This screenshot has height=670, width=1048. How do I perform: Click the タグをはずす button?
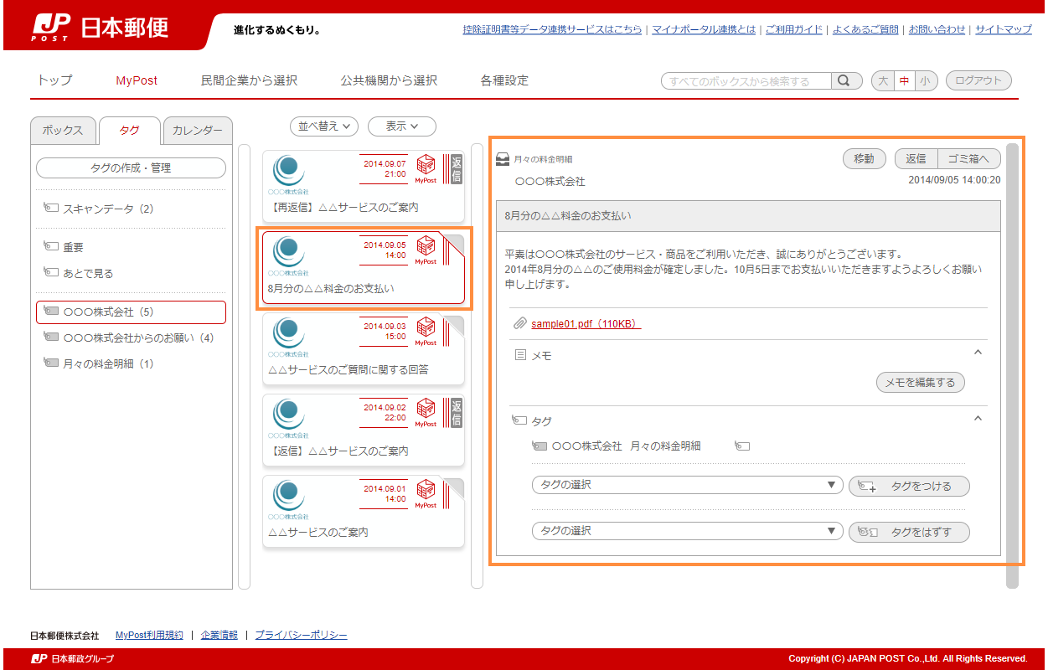click(909, 532)
